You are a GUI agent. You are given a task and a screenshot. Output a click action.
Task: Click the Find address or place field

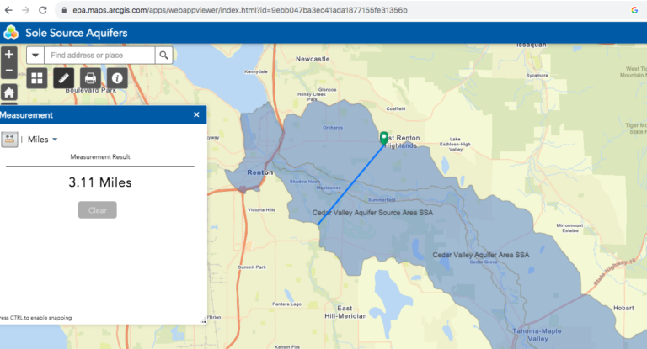point(99,56)
